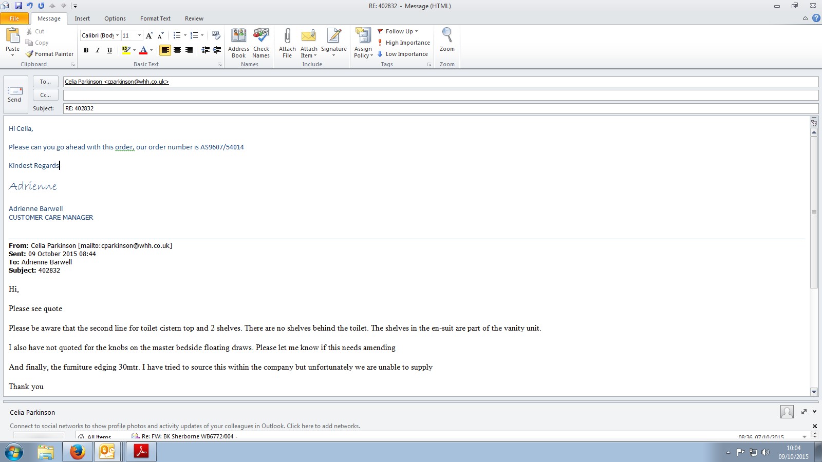Viewport: 822px width, 462px height.
Task: Apply the red font color
Action: pos(143,50)
